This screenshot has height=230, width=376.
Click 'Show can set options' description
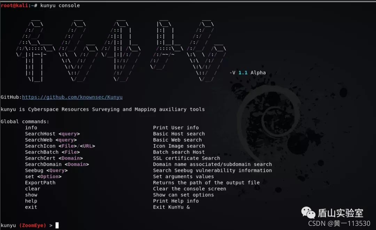183,195
